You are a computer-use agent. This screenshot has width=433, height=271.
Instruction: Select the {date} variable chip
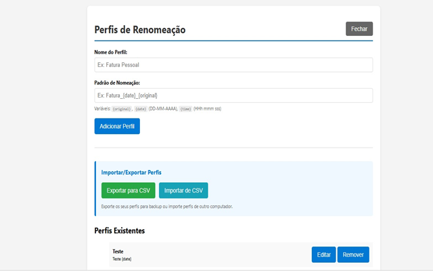pos(141,109)
